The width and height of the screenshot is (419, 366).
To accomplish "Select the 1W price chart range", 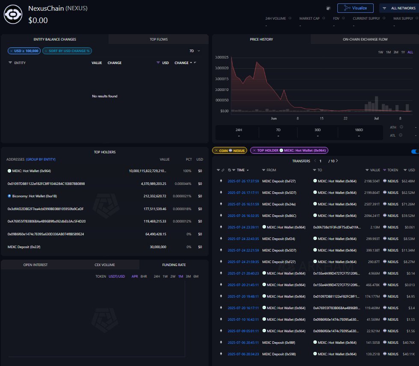I will point(381,52).
